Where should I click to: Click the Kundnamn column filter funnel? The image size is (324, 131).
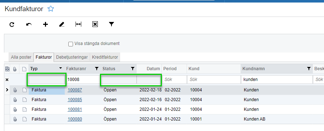pyautogui.click(x=309, y=69)
